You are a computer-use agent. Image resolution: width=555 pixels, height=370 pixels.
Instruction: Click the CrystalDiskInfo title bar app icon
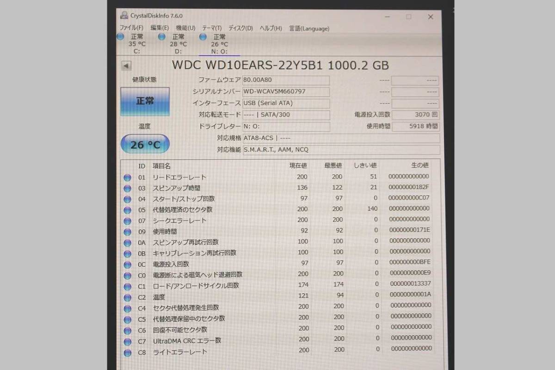pyautogui.click(x=123, y=15)
